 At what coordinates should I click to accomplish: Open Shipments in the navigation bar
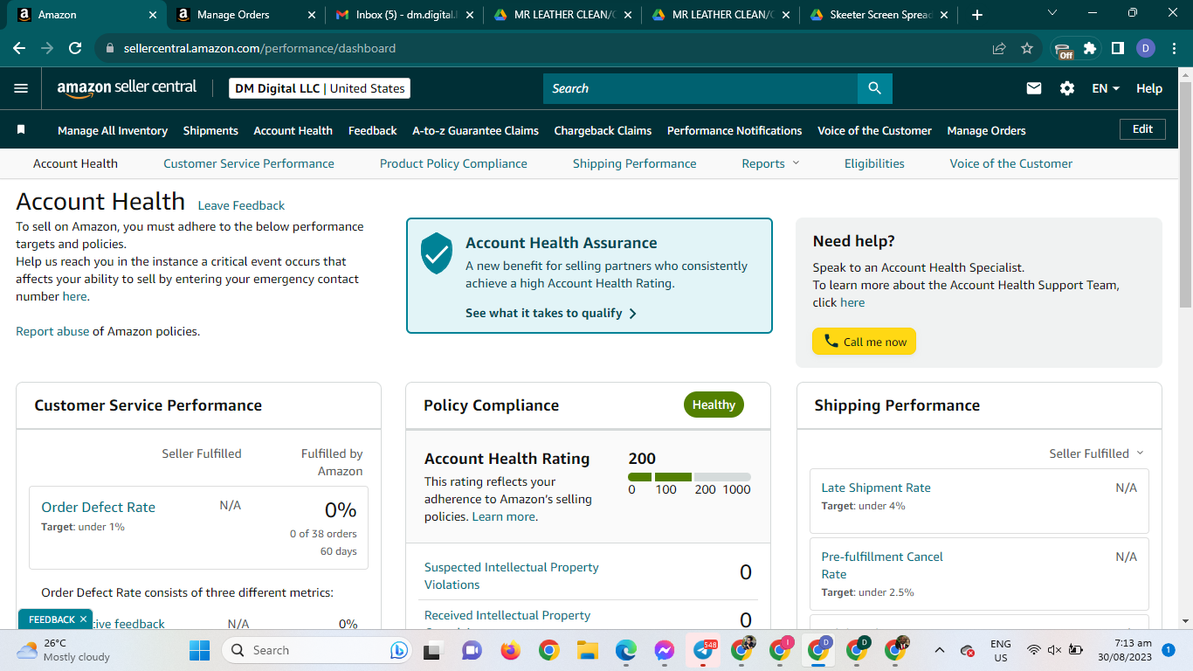210,130
